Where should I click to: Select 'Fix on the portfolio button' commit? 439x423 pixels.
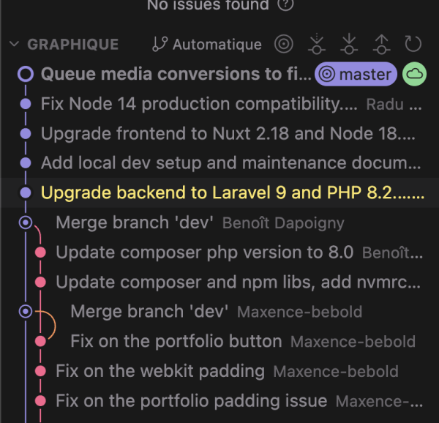pyautogui.click(x=219, y=341)
